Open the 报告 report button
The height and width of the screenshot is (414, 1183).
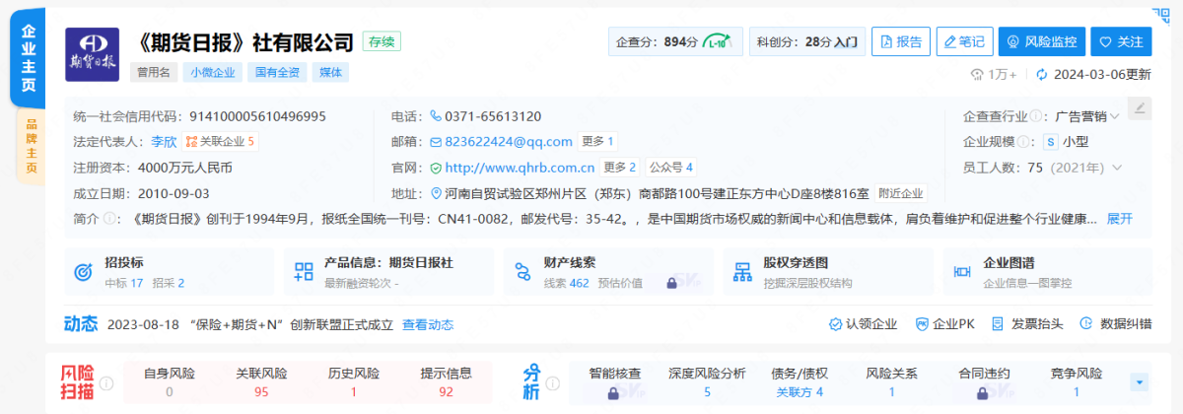[x=901, y=41]
